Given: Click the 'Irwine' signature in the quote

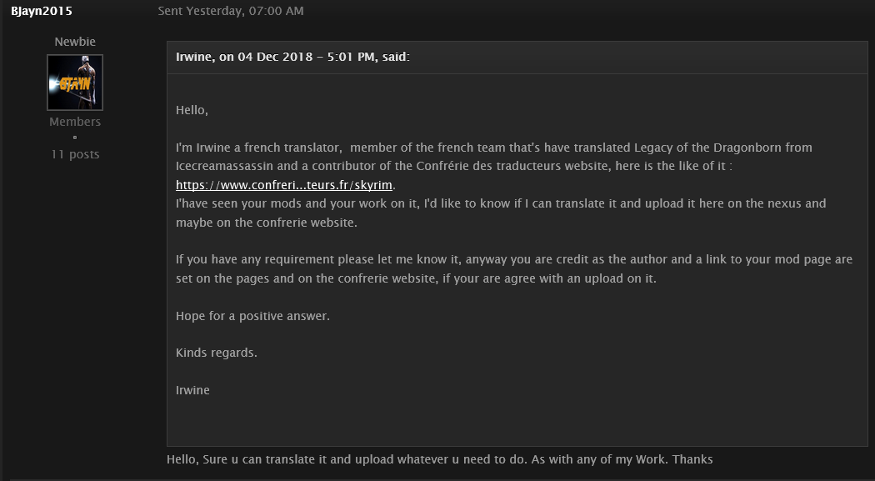Looking at the screenshot, I should (x=192, y=390).
